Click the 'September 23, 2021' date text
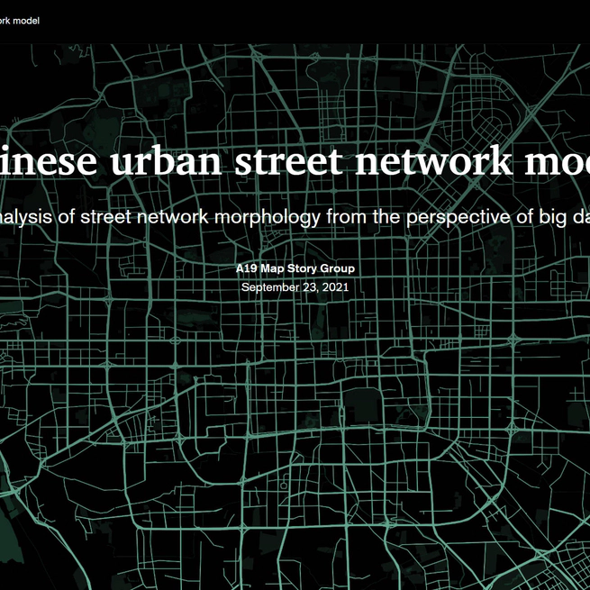 point(295,287)
